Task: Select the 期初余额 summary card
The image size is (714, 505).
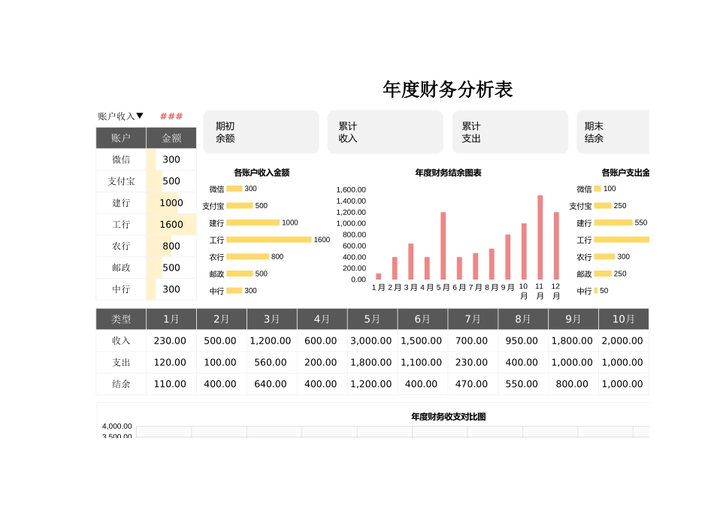Action: tap(261, 132)
